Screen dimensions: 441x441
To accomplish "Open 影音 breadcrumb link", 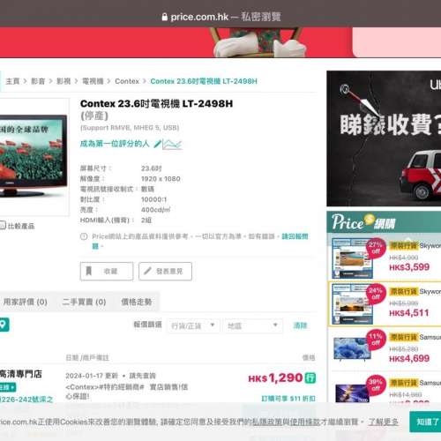I will click(x=38, y=81).
